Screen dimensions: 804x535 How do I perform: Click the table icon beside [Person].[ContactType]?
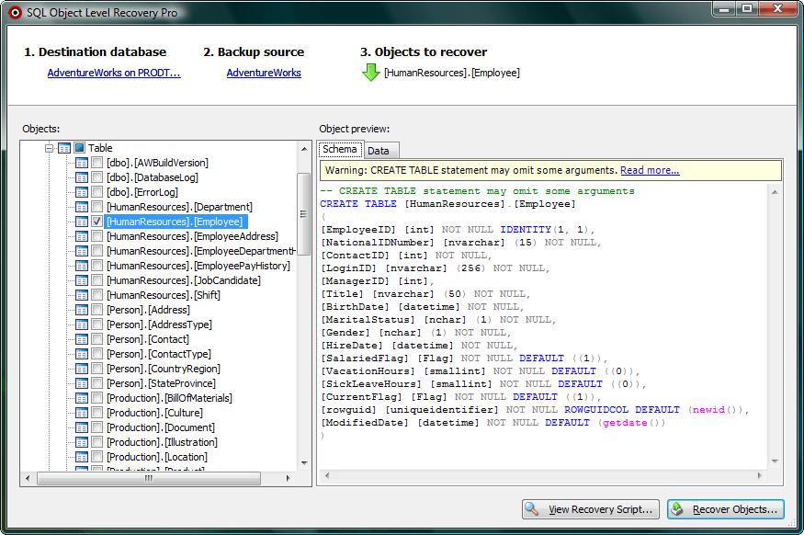[x=82, y=354]
